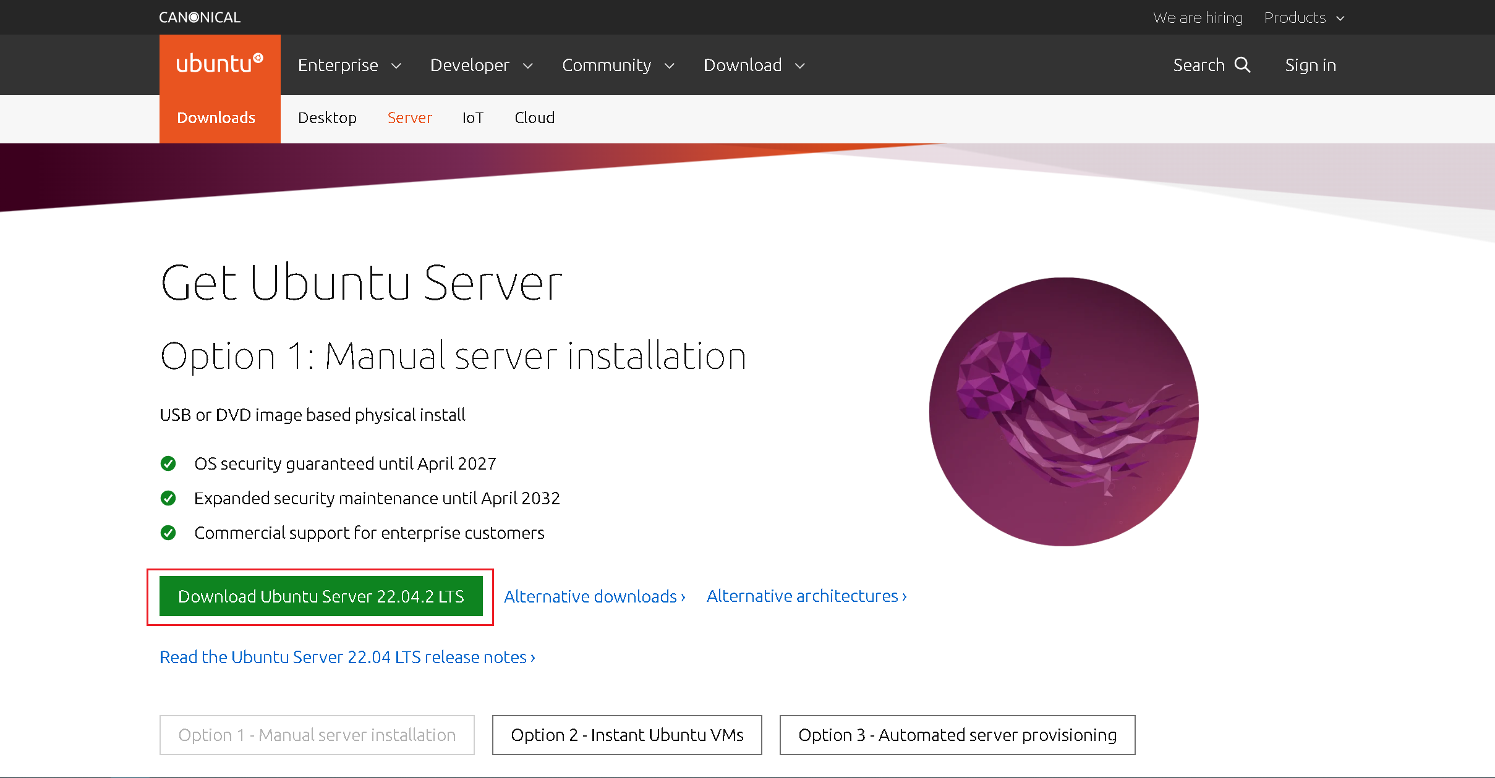
Task: Open Alternative downloads link
Action: [x=595, y=596]
